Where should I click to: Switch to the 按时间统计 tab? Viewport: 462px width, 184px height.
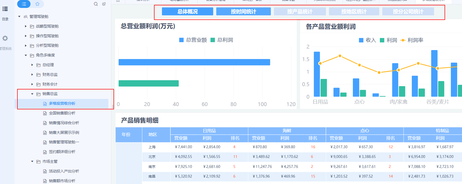pyautogui.click(x=243, y=11)
